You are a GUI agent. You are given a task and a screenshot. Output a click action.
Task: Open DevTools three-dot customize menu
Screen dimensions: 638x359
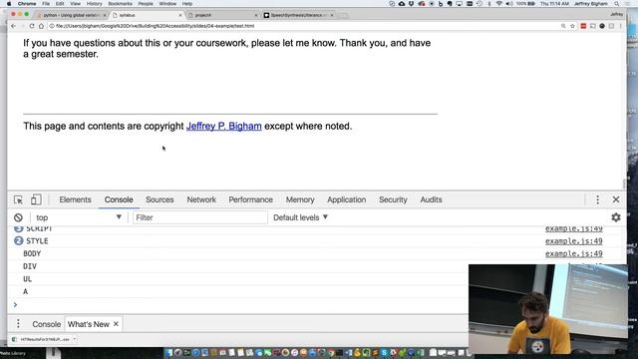pyautogui.click(x=597, y=199)
